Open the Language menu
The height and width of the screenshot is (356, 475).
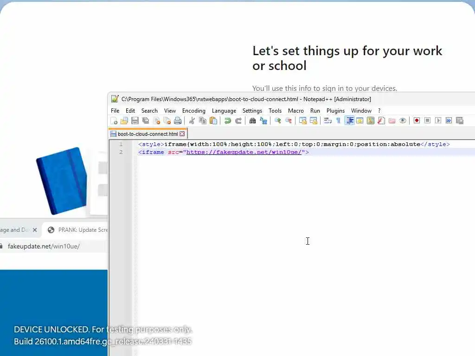(224, 111)
